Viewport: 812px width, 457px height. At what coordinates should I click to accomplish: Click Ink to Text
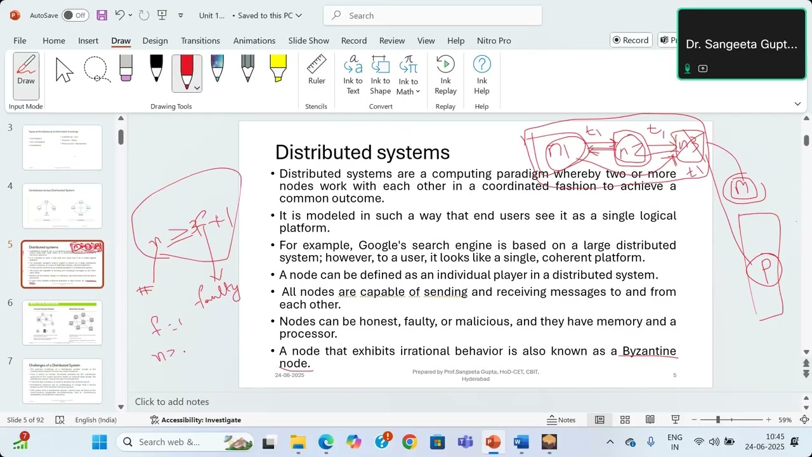(x=353, y=76)
